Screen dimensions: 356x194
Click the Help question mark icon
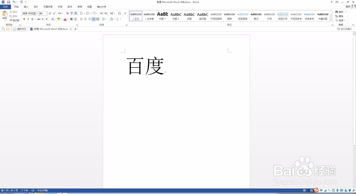click(331, 2)
